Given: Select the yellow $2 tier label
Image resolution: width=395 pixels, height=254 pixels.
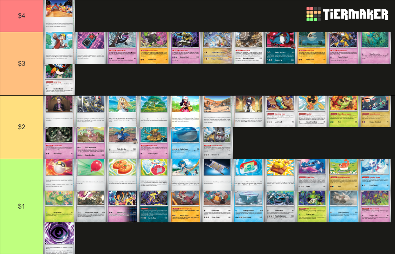Looking at the screenshot, I should [22, 127].
